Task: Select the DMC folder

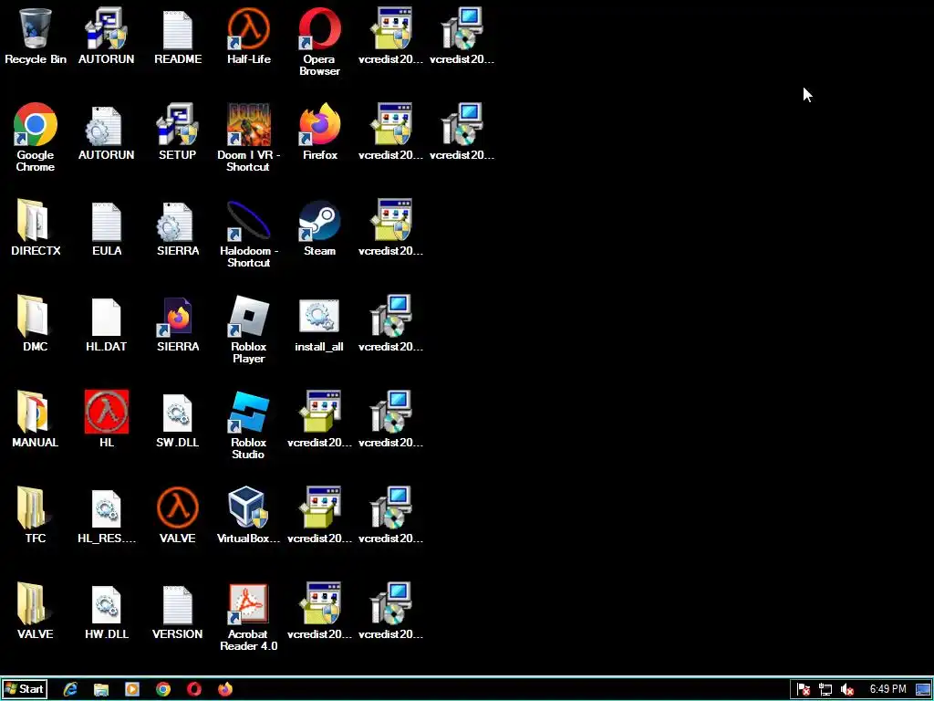Action: pos(36,324)
